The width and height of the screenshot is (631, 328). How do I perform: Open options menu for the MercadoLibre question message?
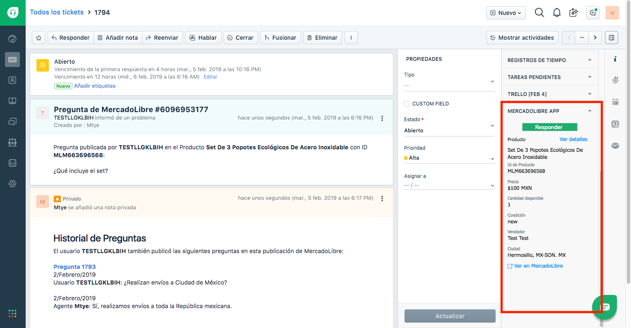(x=382, y=118)
